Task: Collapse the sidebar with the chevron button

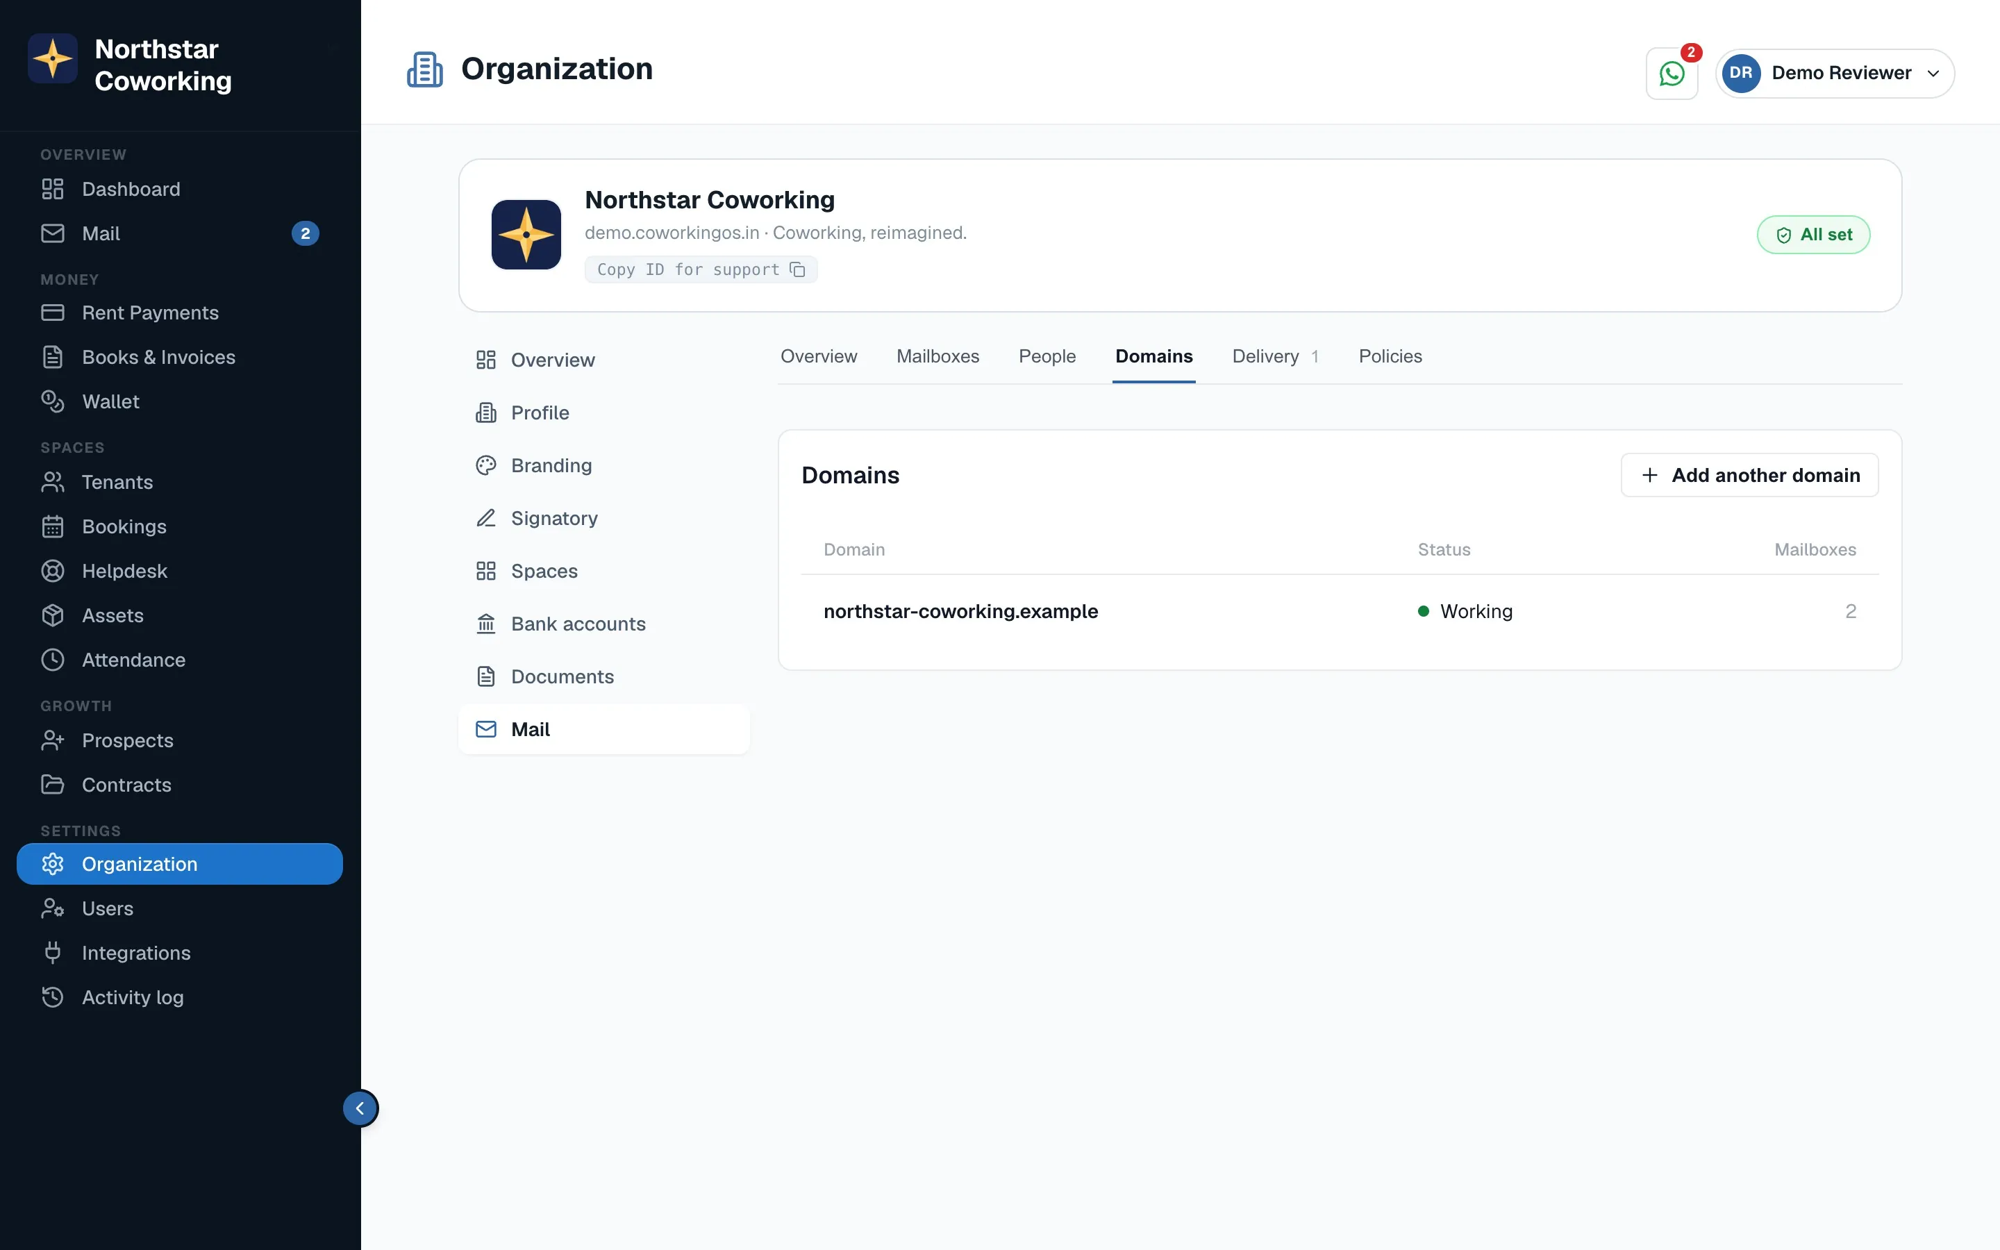Action: coord(360,1108)
